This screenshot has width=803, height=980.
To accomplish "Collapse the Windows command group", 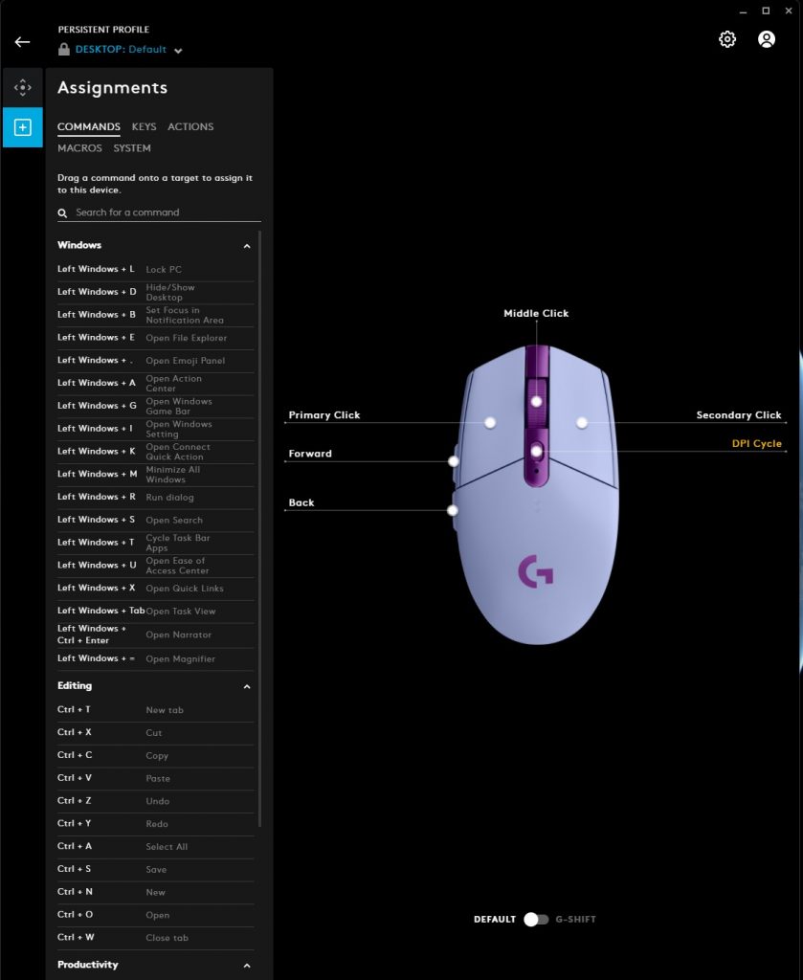I will pos(247,246).
